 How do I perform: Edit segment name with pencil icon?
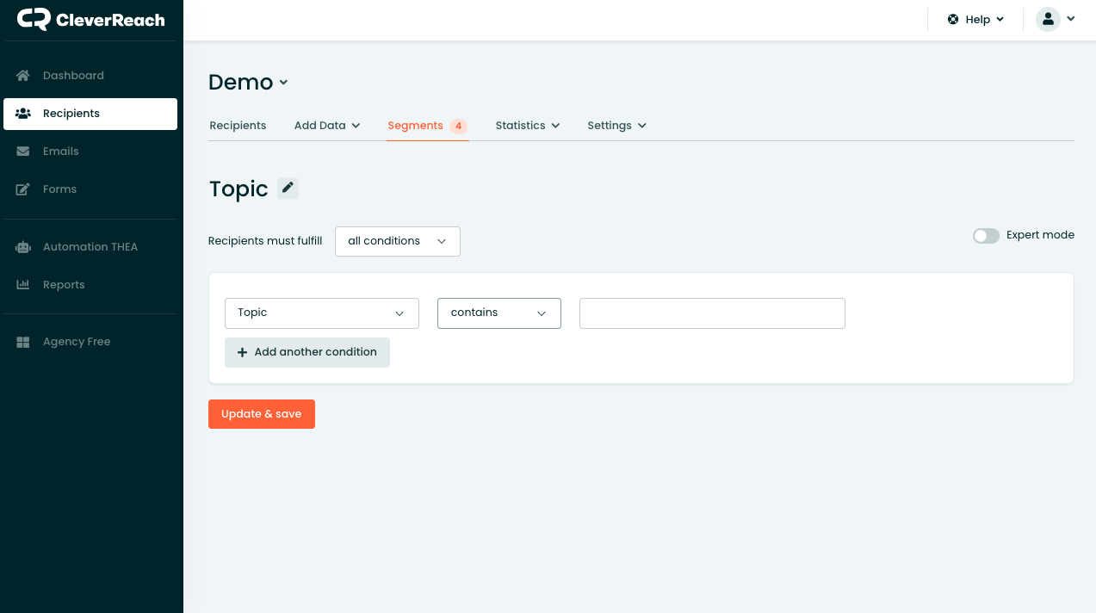[x=288, y=188]
